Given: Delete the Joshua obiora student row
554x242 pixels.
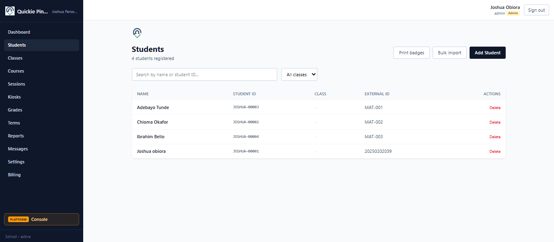Looking at the screenshot, I should [x=495, y=152].
